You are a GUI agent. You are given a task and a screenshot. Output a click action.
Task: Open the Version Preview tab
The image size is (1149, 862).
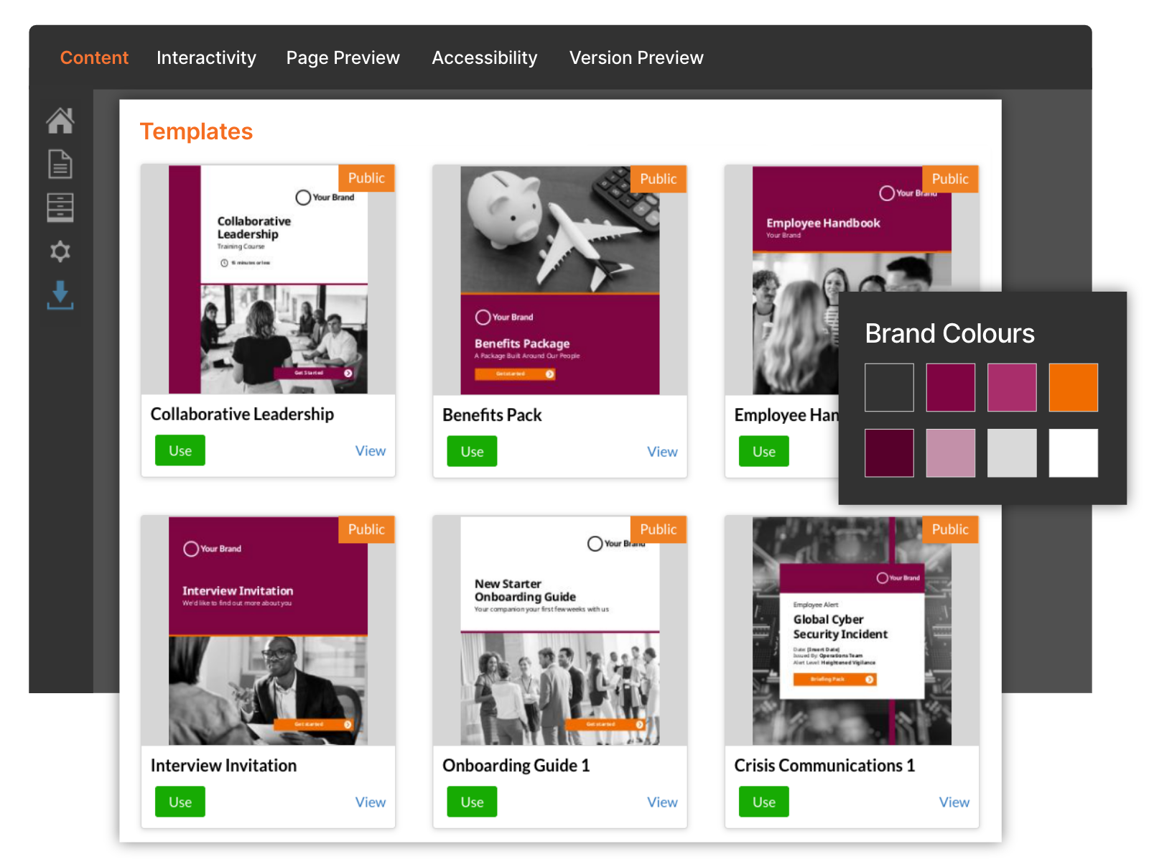(x=636, y=57)
